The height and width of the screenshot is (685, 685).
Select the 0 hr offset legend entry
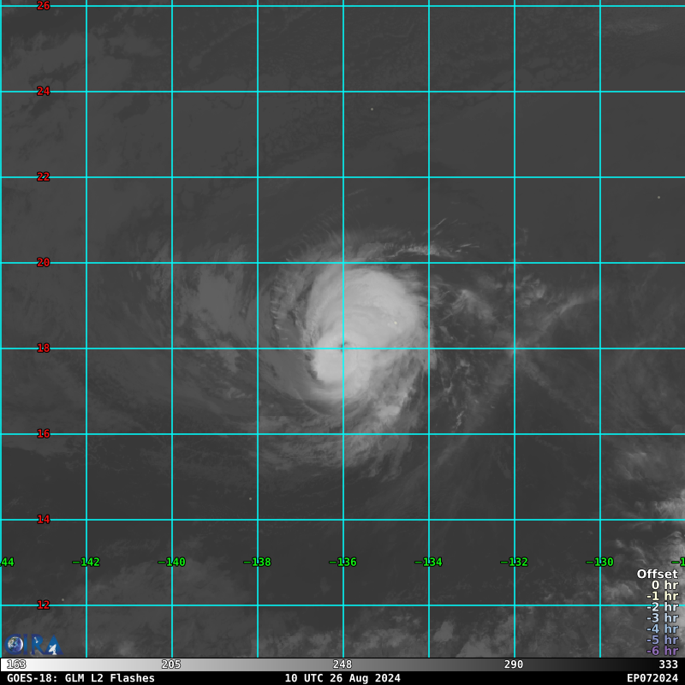(x=664, y=586)
